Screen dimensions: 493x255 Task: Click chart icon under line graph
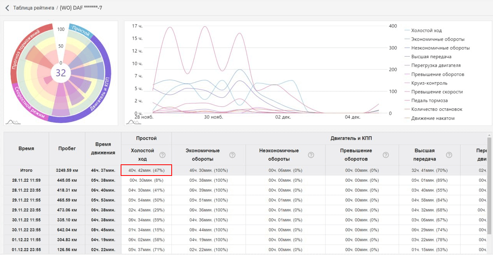coord(133,122)
